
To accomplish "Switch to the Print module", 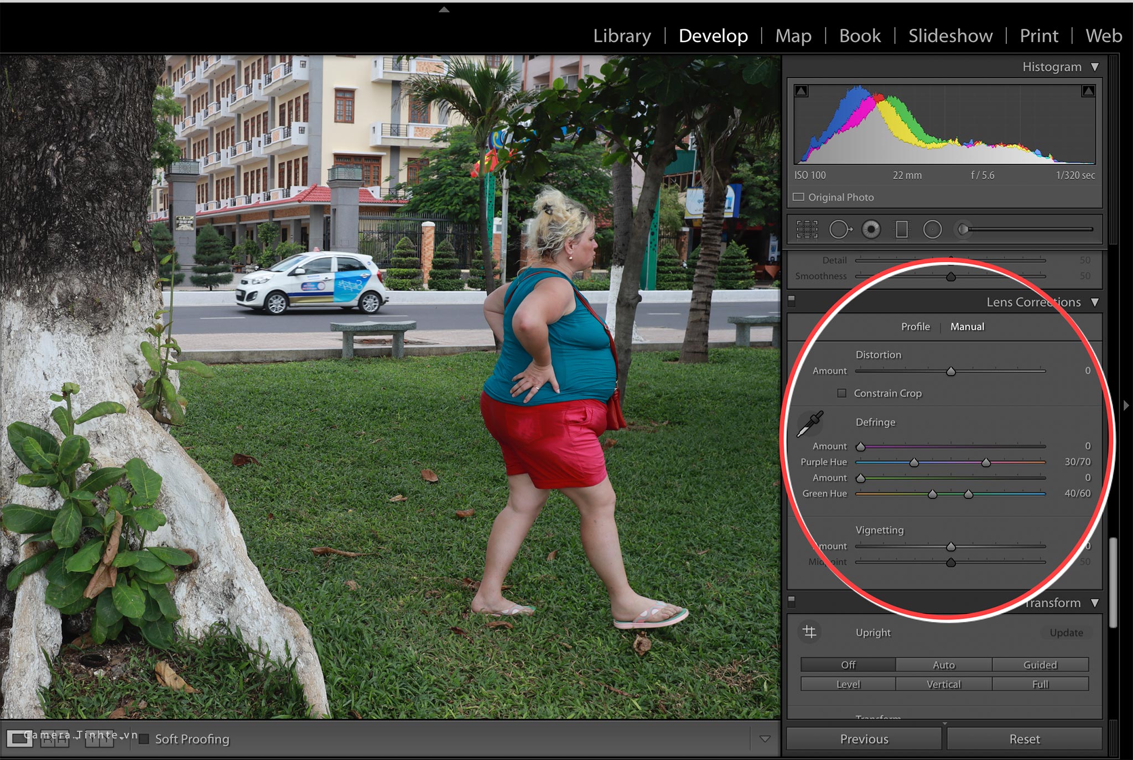I will [1039, 36].
